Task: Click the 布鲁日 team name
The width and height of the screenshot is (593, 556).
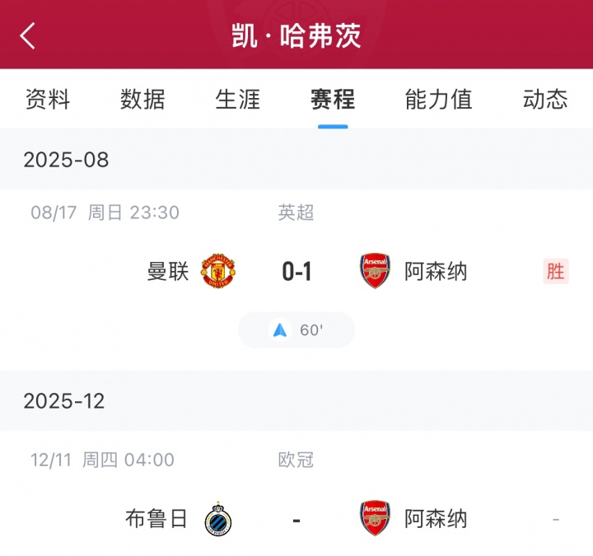Action: [x=157, y=519]
